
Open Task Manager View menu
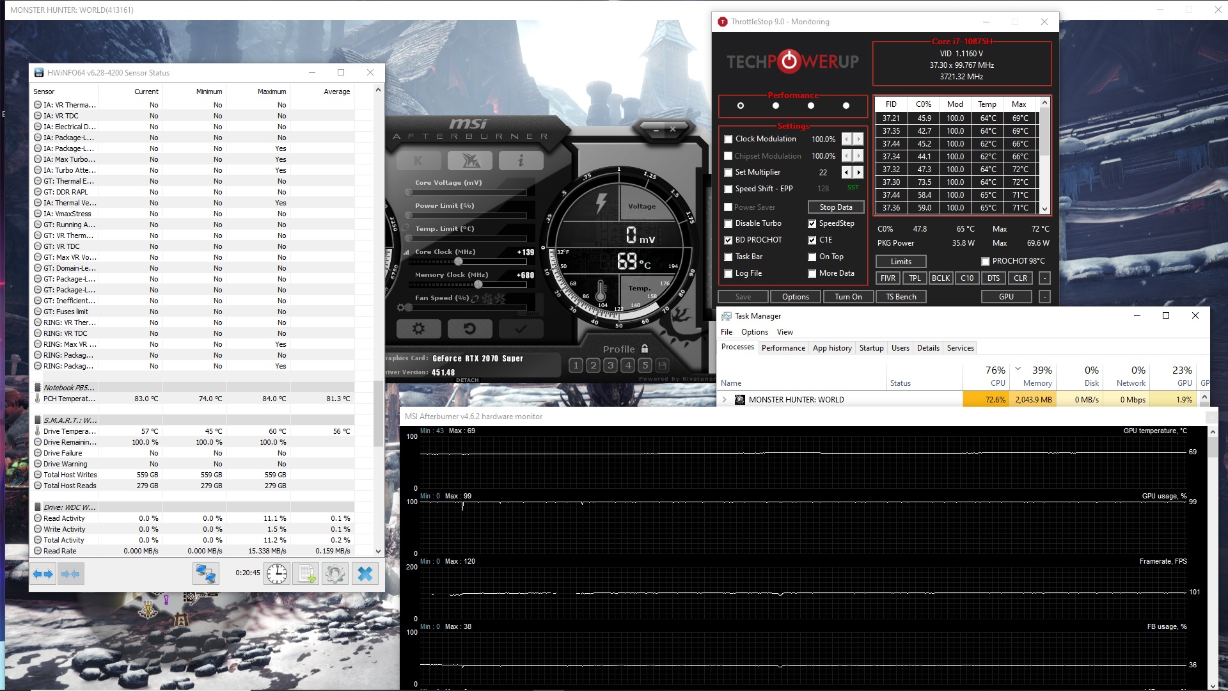(x=785, y=332)
